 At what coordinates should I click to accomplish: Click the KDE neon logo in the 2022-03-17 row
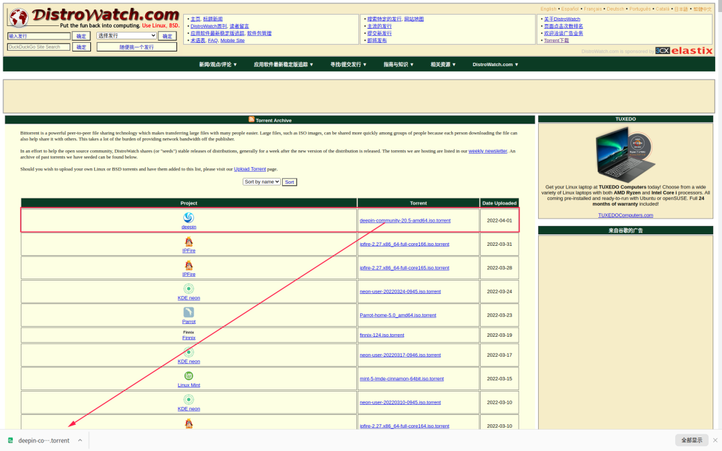189,353
